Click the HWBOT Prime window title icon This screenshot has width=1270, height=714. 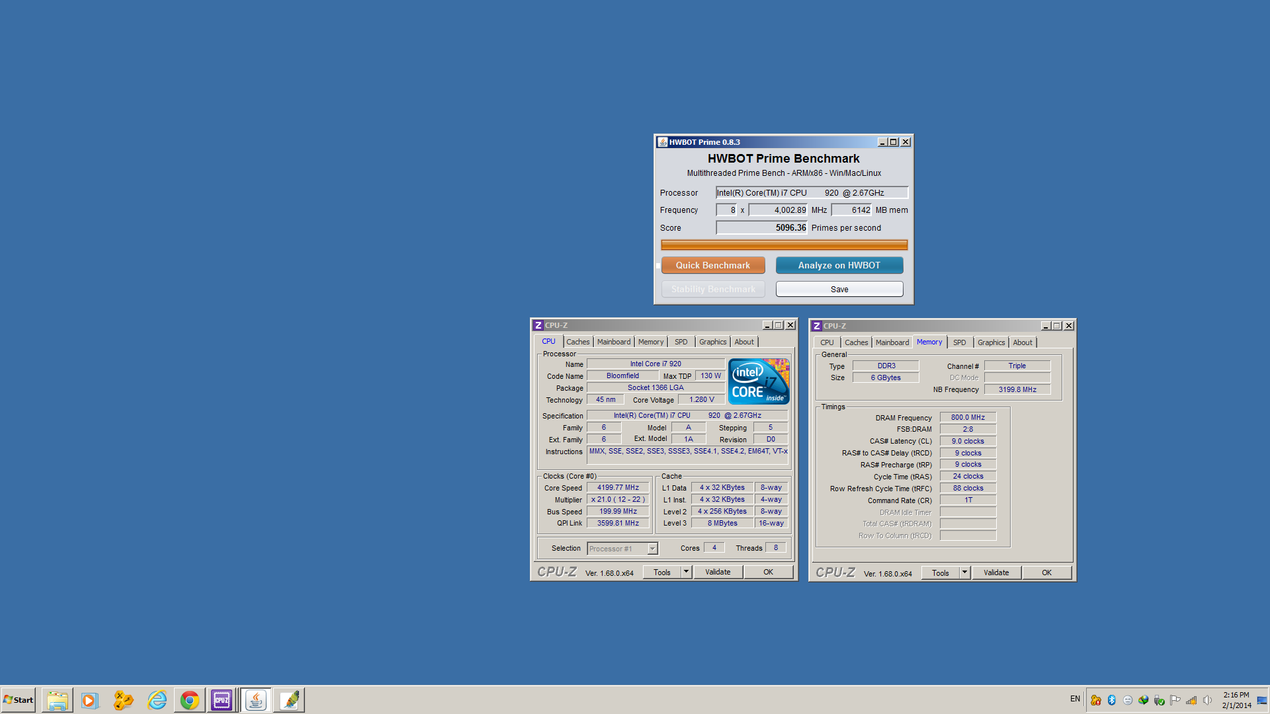(662, 142)
